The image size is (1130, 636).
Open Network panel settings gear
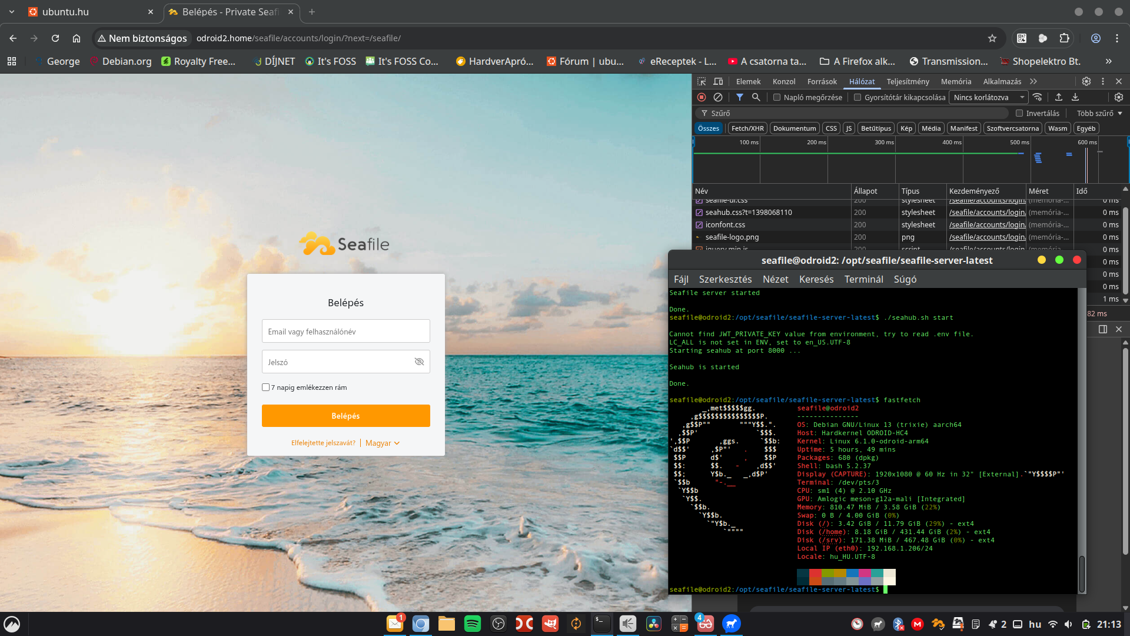[1119, 97]
